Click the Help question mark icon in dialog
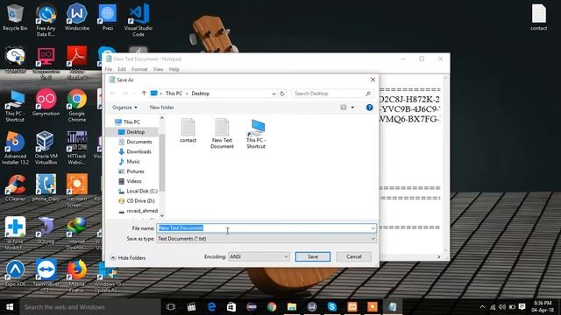 [x=369, y=108]
